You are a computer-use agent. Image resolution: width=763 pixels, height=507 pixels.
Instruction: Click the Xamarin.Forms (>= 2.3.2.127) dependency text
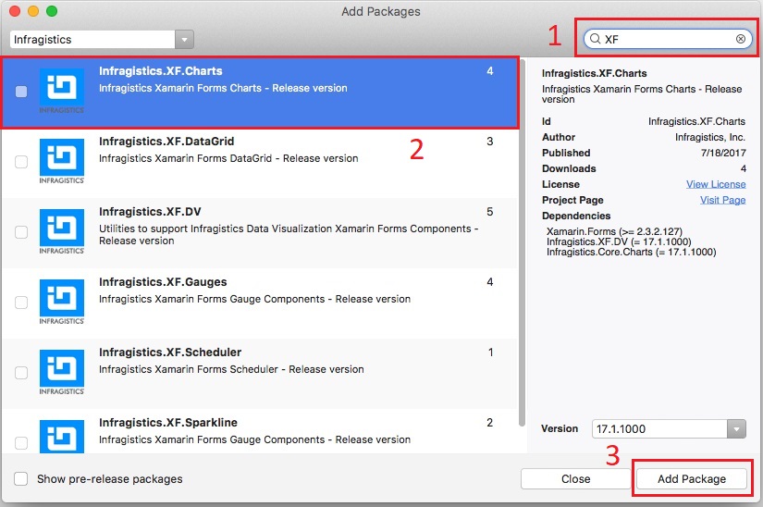(614, 231)
